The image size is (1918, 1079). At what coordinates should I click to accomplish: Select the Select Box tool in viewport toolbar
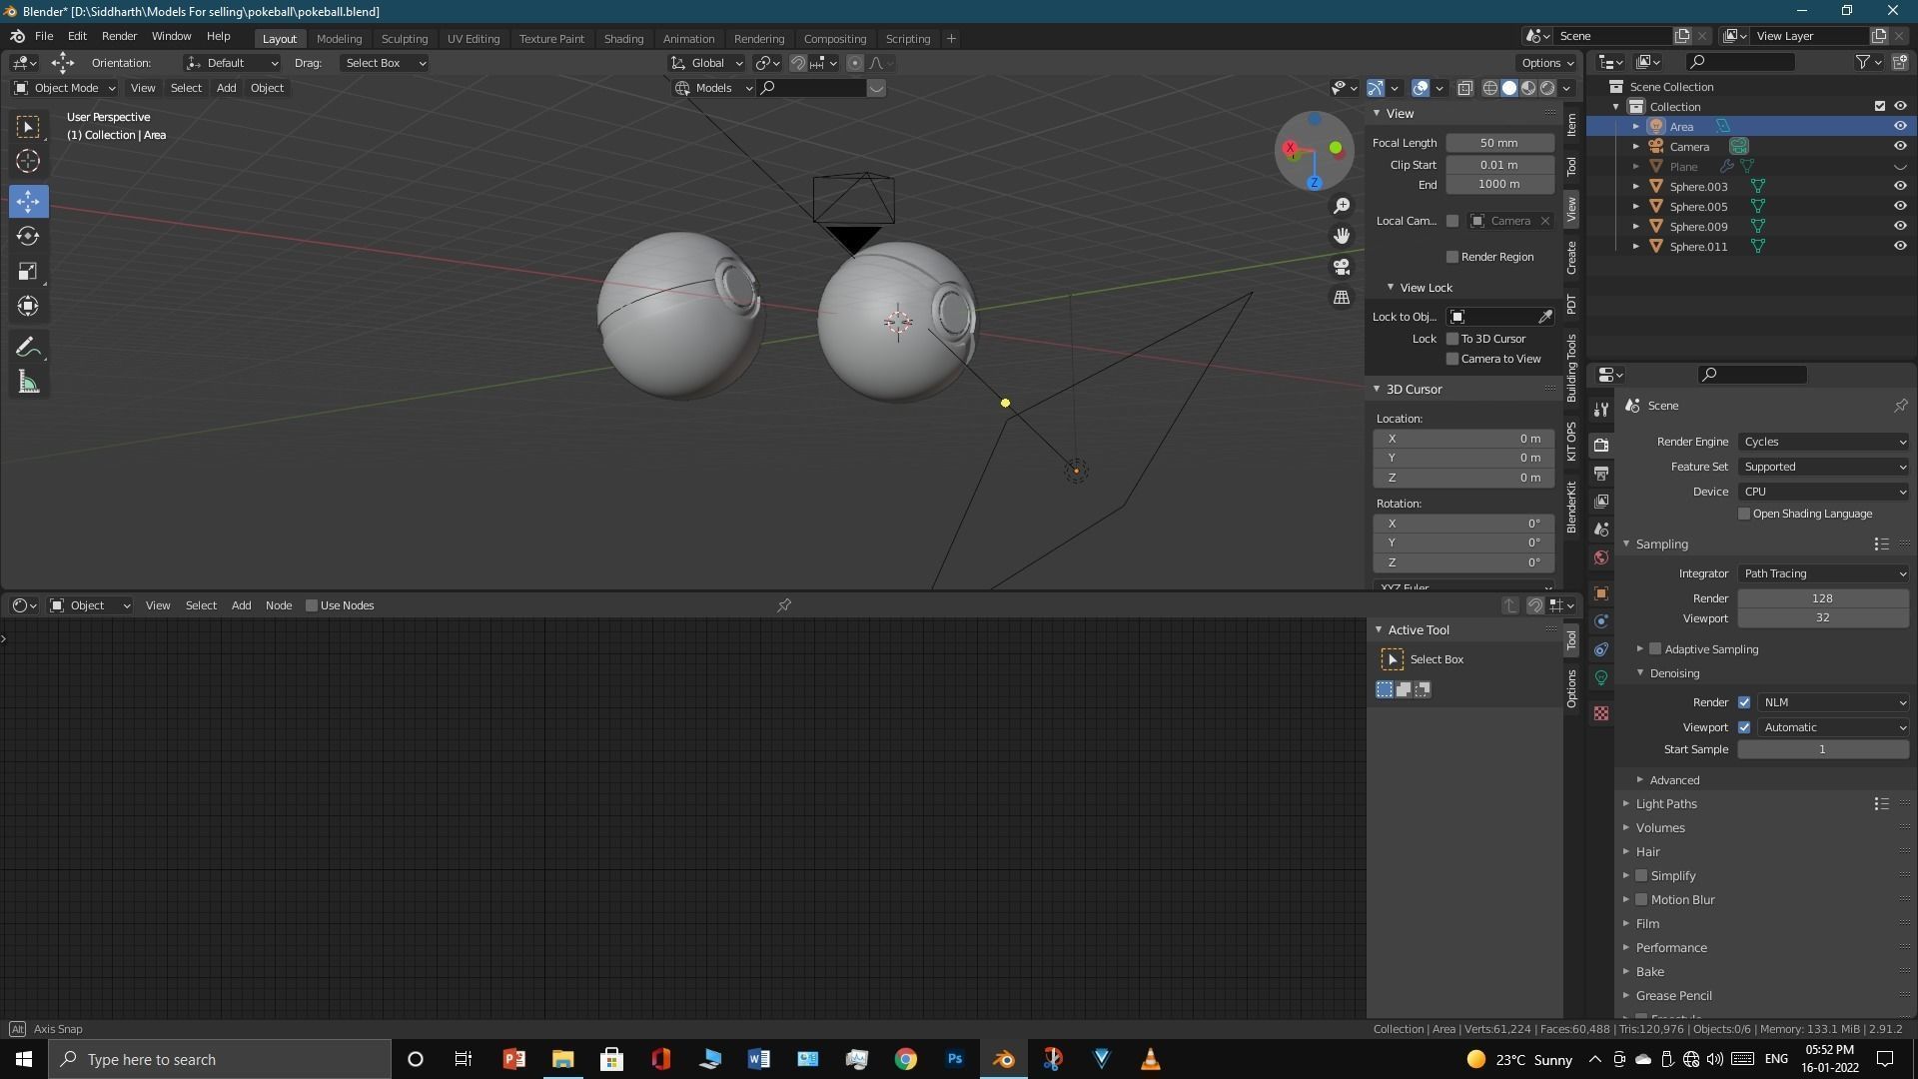[x=28, y=127]
